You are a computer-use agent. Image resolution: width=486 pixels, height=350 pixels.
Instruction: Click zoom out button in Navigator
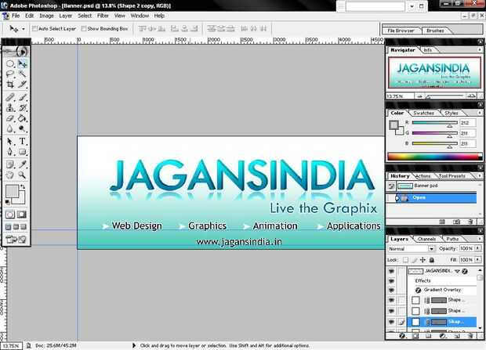(x=419, y=96)
